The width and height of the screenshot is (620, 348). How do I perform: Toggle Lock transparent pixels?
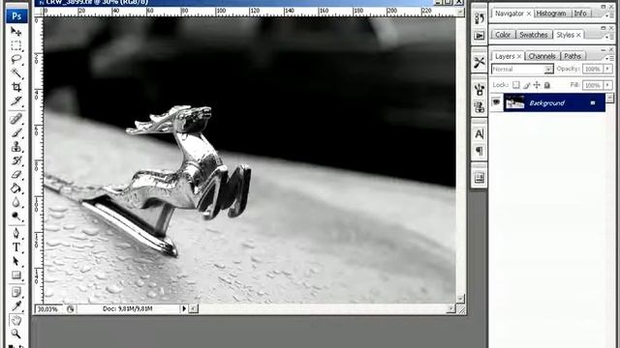pyautogui.click(x=516, y=85)
